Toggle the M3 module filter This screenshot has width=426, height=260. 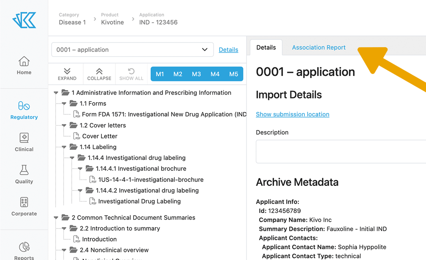(x=196, y=74)
